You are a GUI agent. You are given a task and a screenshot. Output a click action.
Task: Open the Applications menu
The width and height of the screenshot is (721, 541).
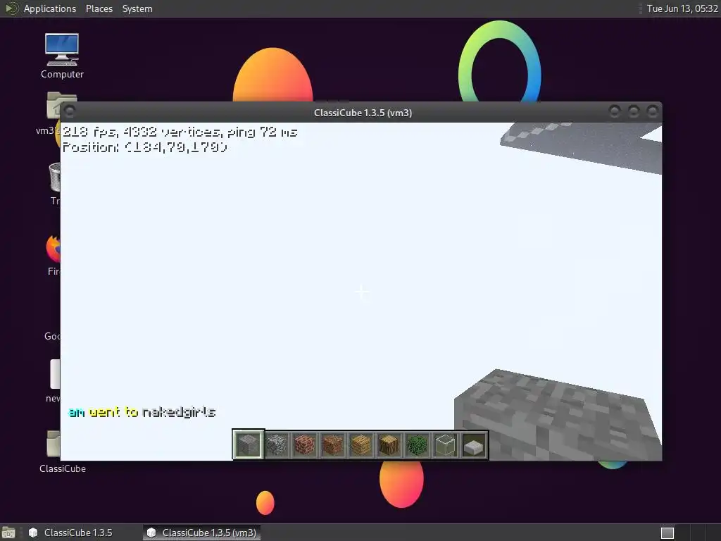click(50, 8)
